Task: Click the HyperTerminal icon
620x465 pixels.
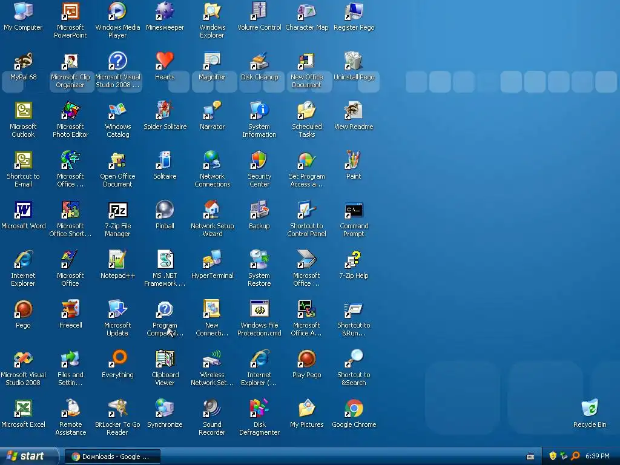Action: (x=213, y=259)
